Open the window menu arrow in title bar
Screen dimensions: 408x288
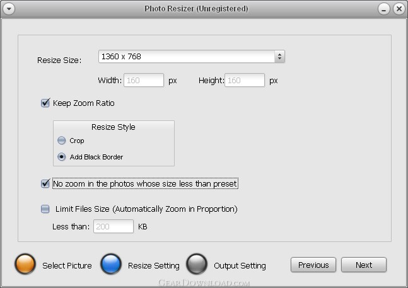(x=9, y=9)
